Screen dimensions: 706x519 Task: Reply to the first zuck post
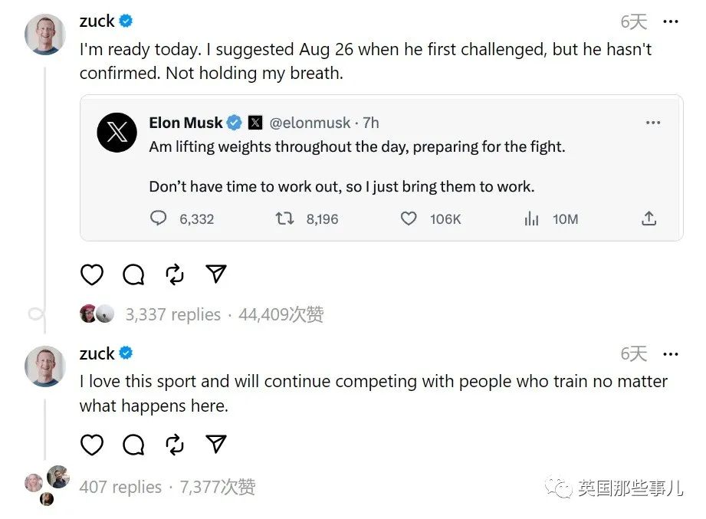coord(133,274)
